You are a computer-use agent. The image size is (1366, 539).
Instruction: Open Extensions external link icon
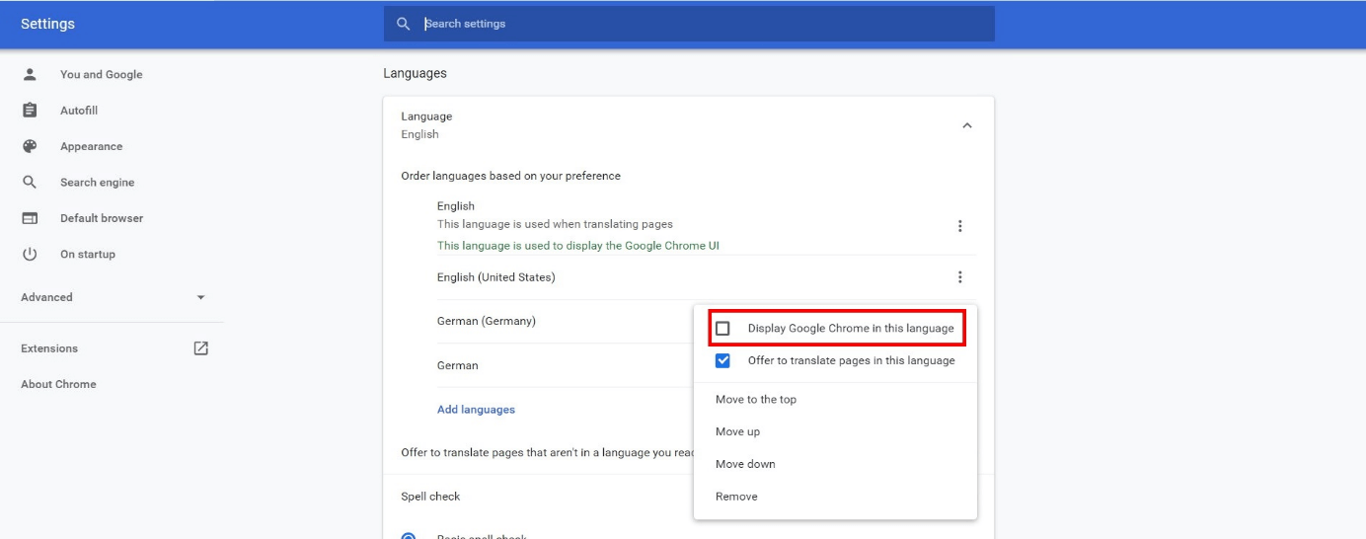coord(200,348)
